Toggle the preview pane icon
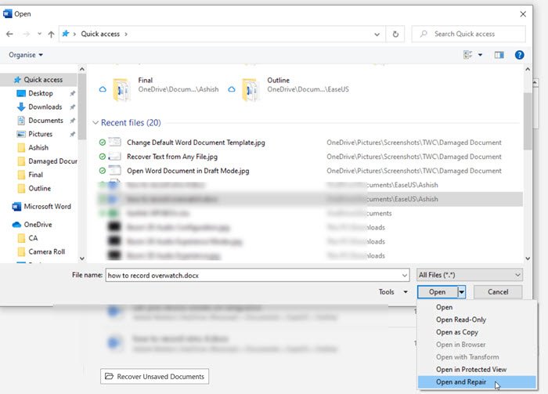Screen dimensions: 548x394 click(x=499, y=55)
